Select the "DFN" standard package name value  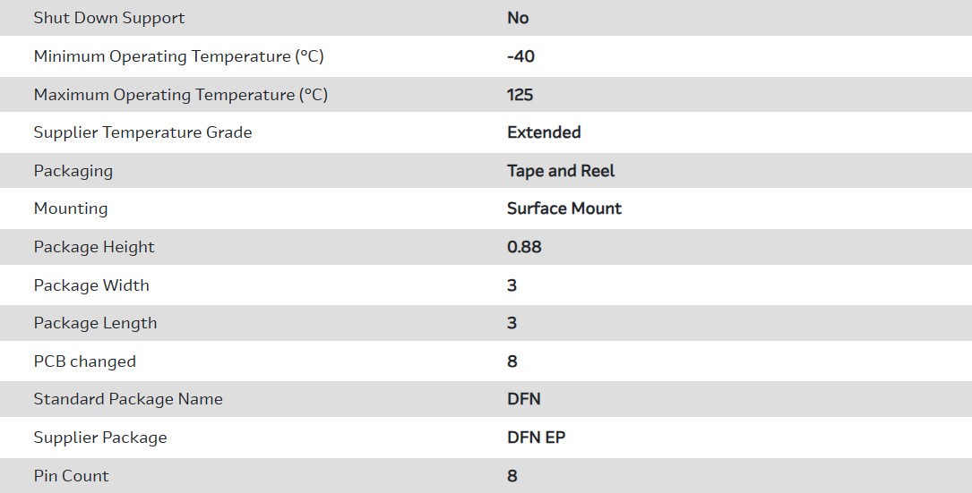(x=524, y=399)
